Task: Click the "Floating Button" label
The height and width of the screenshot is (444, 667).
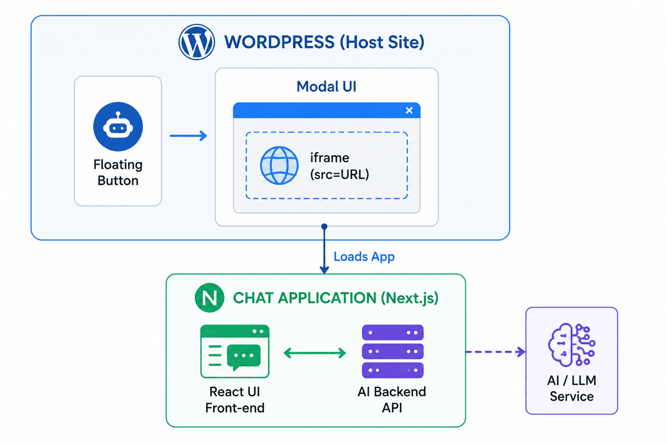Action: tap(118, 173)
